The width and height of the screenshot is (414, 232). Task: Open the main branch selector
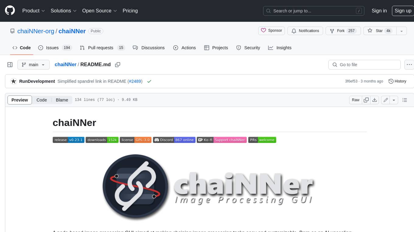pyautogui.click(x=33, y=65)
